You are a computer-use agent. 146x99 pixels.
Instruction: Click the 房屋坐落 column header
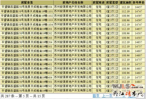(27, 3)
